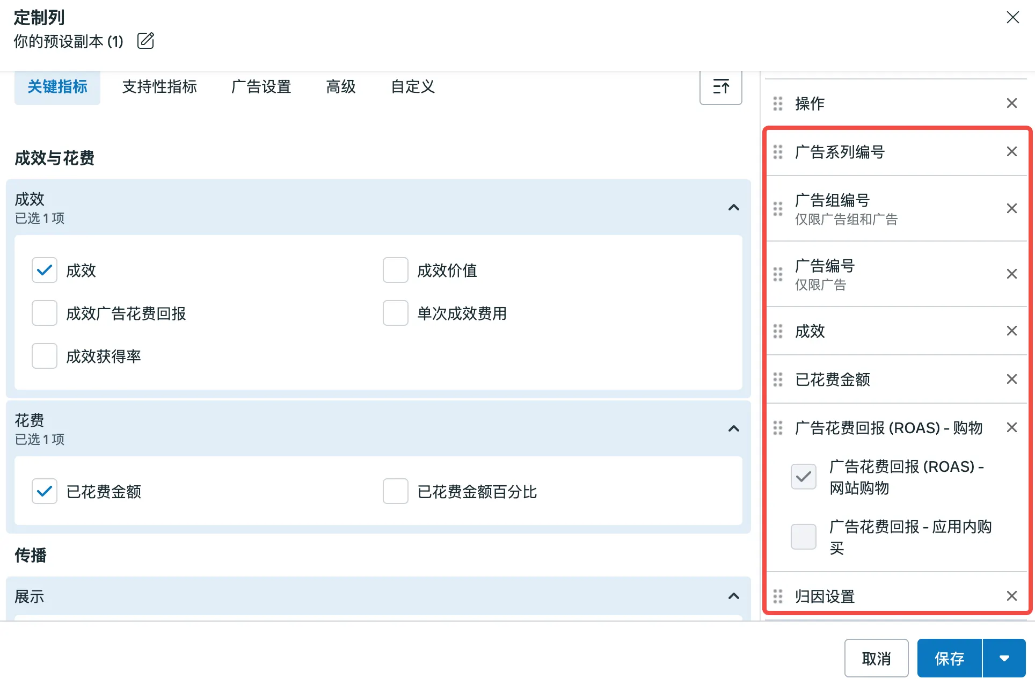Click drag handle for 广告编号
The image size is (1035, 686).
(x=778, y=274)
